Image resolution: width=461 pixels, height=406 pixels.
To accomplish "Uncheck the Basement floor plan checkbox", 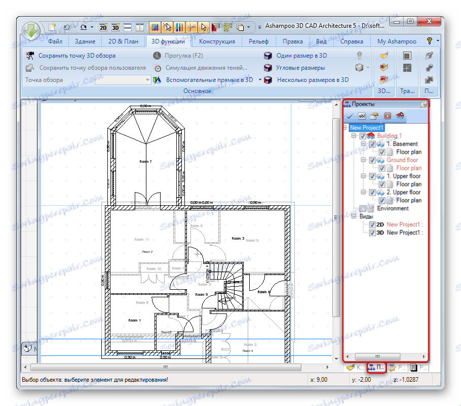I will (x=382, y=152).
